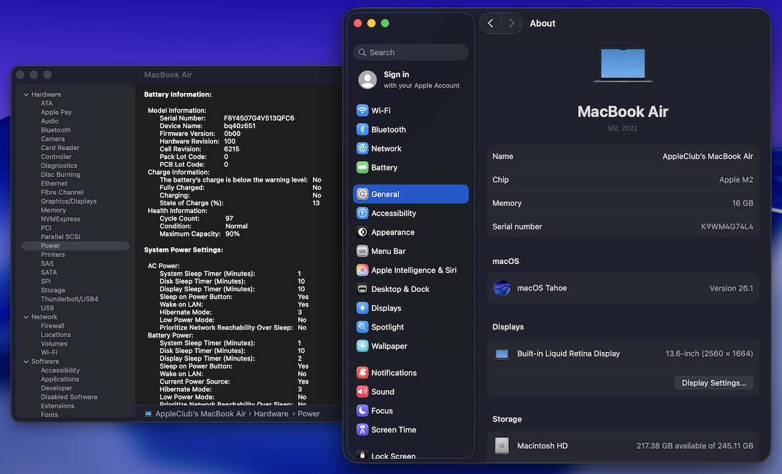
Task: Click the Focus moon icon
Action: click(x=363, y=410)
